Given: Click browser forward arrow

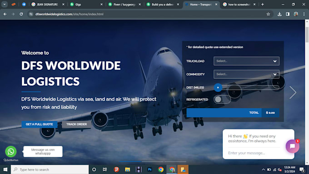Looking at the screenshot, I should 13,14.
